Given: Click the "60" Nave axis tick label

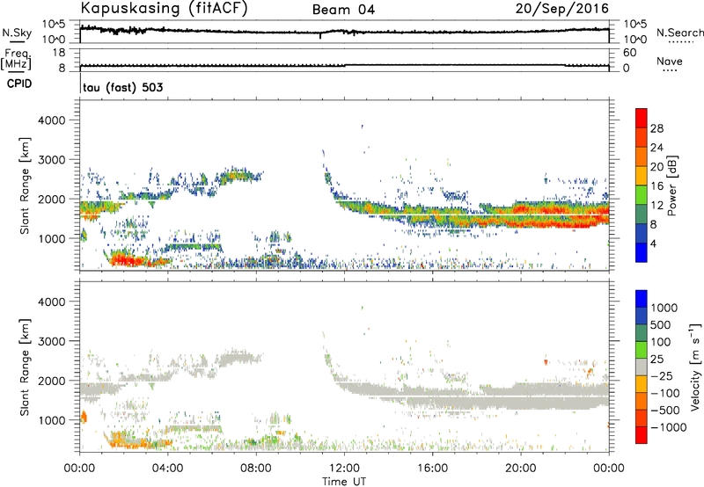Looking at the screenshot, I should coord(630,53).
